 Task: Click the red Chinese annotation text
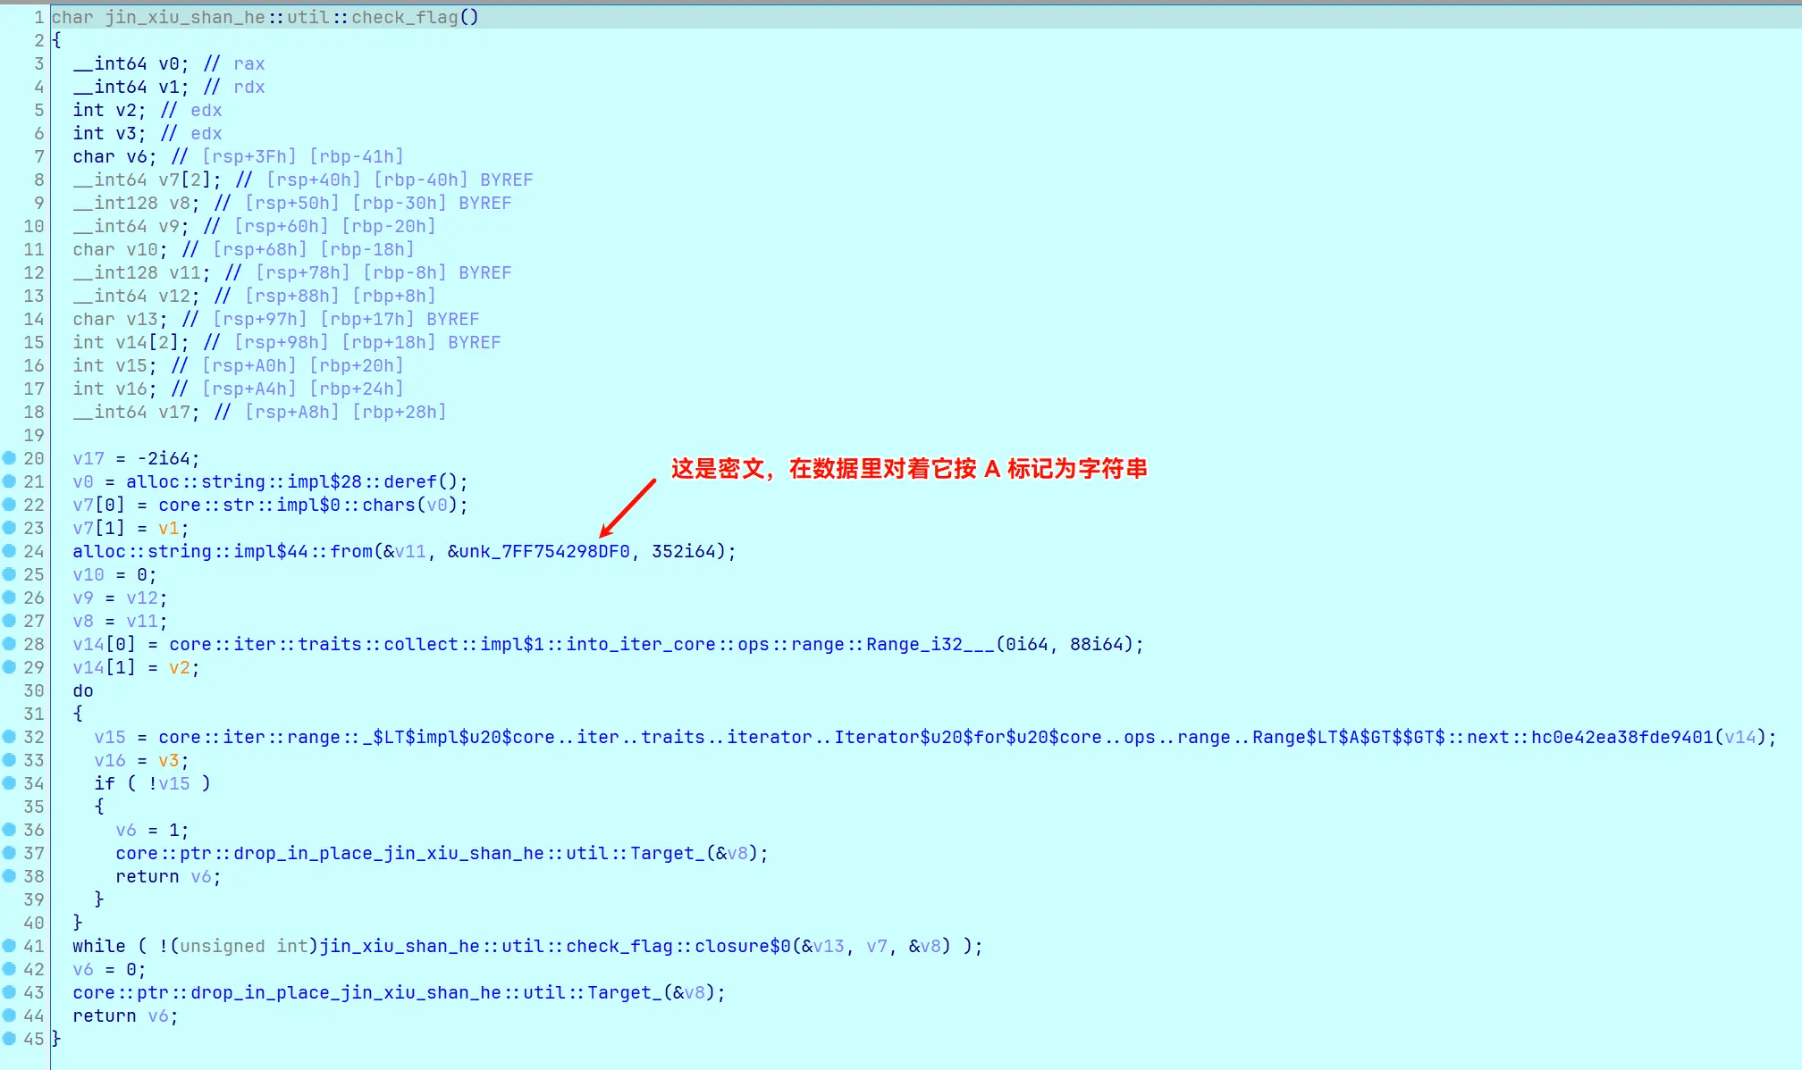pos(909,469)
